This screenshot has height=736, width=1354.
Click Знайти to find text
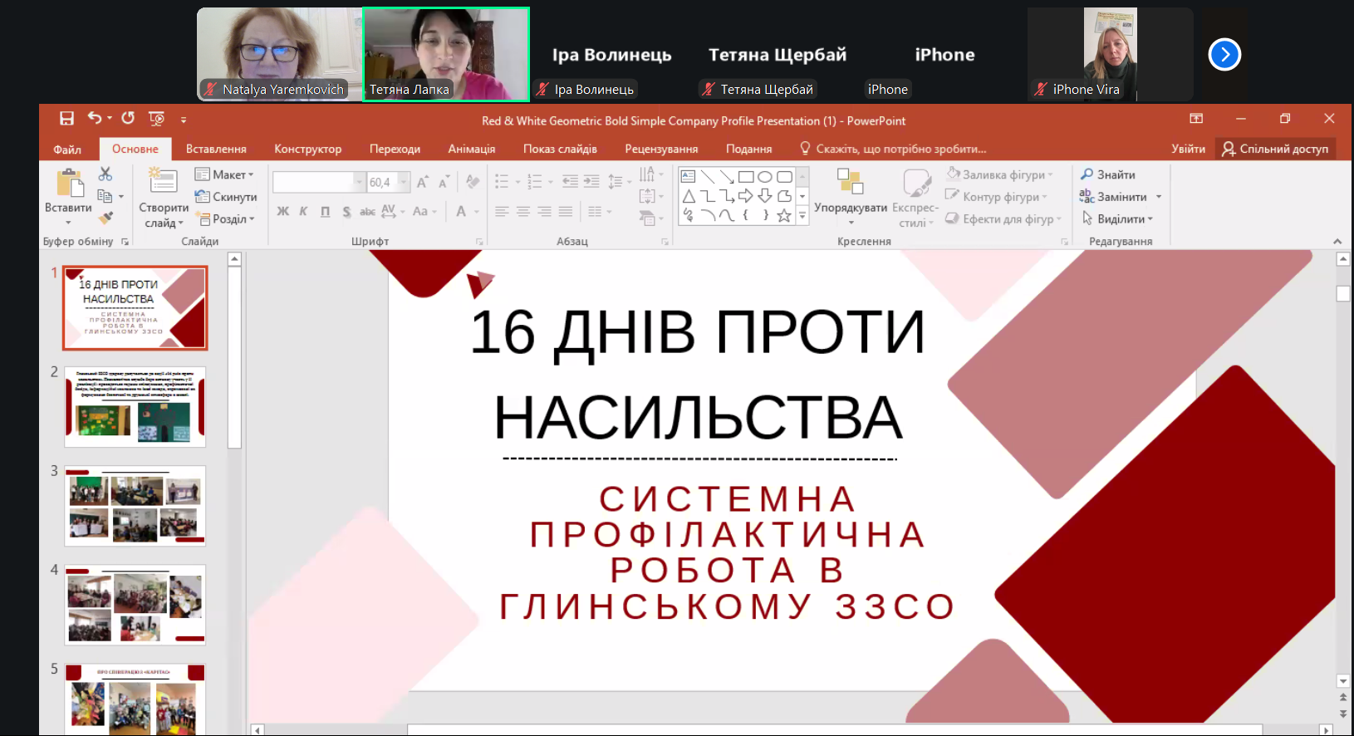click(x=1108, y=174)
